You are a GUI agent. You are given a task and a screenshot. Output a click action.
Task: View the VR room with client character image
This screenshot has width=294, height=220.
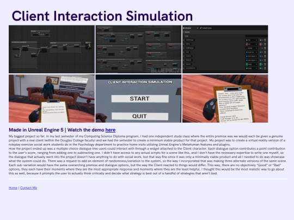(52, 98)
